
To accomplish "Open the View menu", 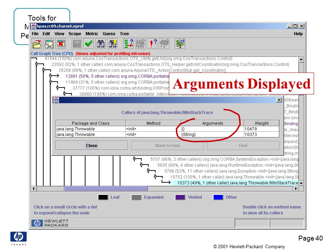I will click(59, 34).
